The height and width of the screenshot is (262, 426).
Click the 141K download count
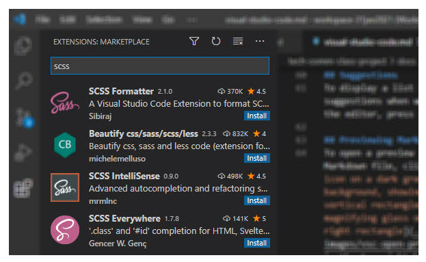pyautogui.click(x=235, y=218)
